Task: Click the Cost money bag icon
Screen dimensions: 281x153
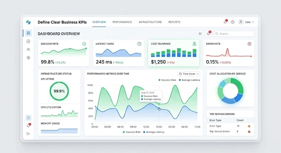Action: click(195, 44)
